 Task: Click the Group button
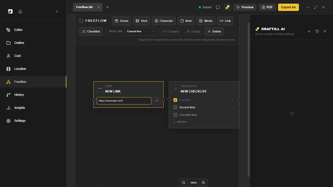[x=193, y=31]
